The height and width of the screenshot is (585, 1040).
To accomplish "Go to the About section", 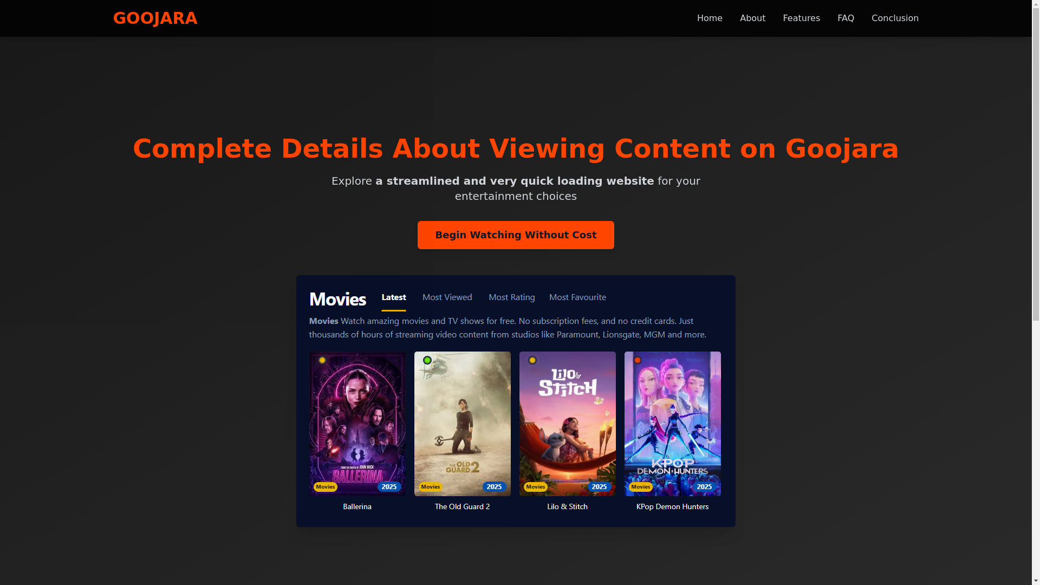I will [x=752, y=18].
